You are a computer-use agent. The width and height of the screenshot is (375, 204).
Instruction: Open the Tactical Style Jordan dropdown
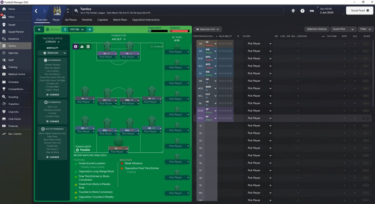pyautogui.click(x=52, y=42)
